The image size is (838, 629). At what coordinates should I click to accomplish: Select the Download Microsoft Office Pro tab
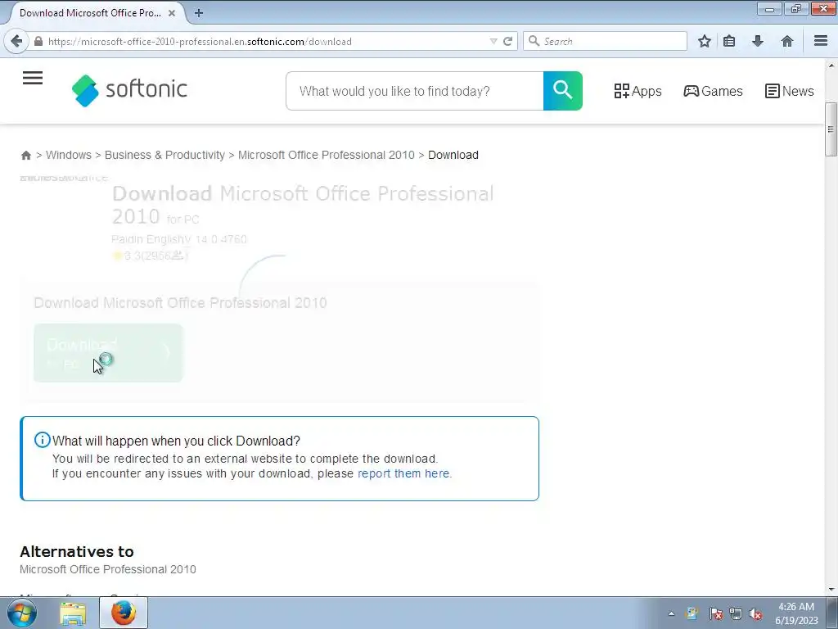click(91, 13)
